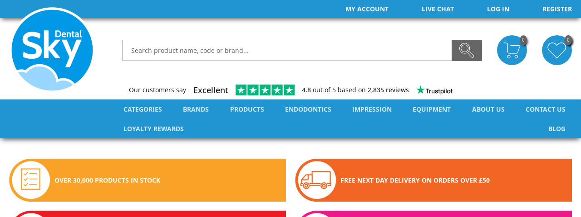Open Loyalty Rewards page

tap(153, 129)
